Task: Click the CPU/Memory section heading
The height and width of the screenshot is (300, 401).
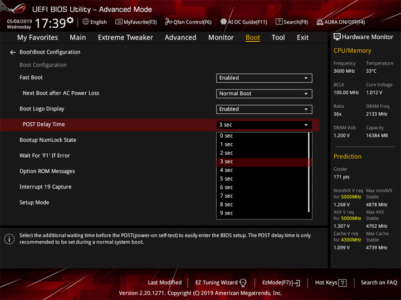Action: (352, 51)
